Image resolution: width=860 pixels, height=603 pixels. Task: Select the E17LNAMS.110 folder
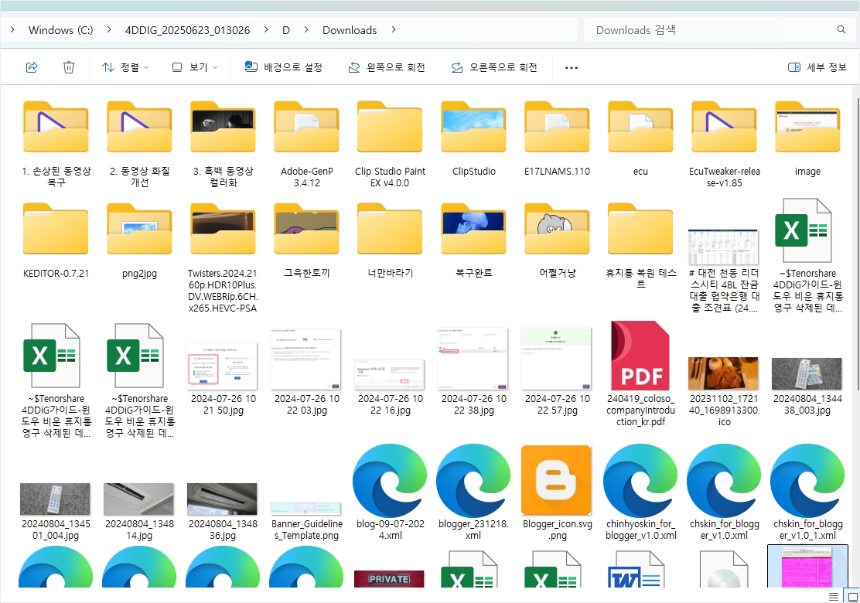(558, 138)
